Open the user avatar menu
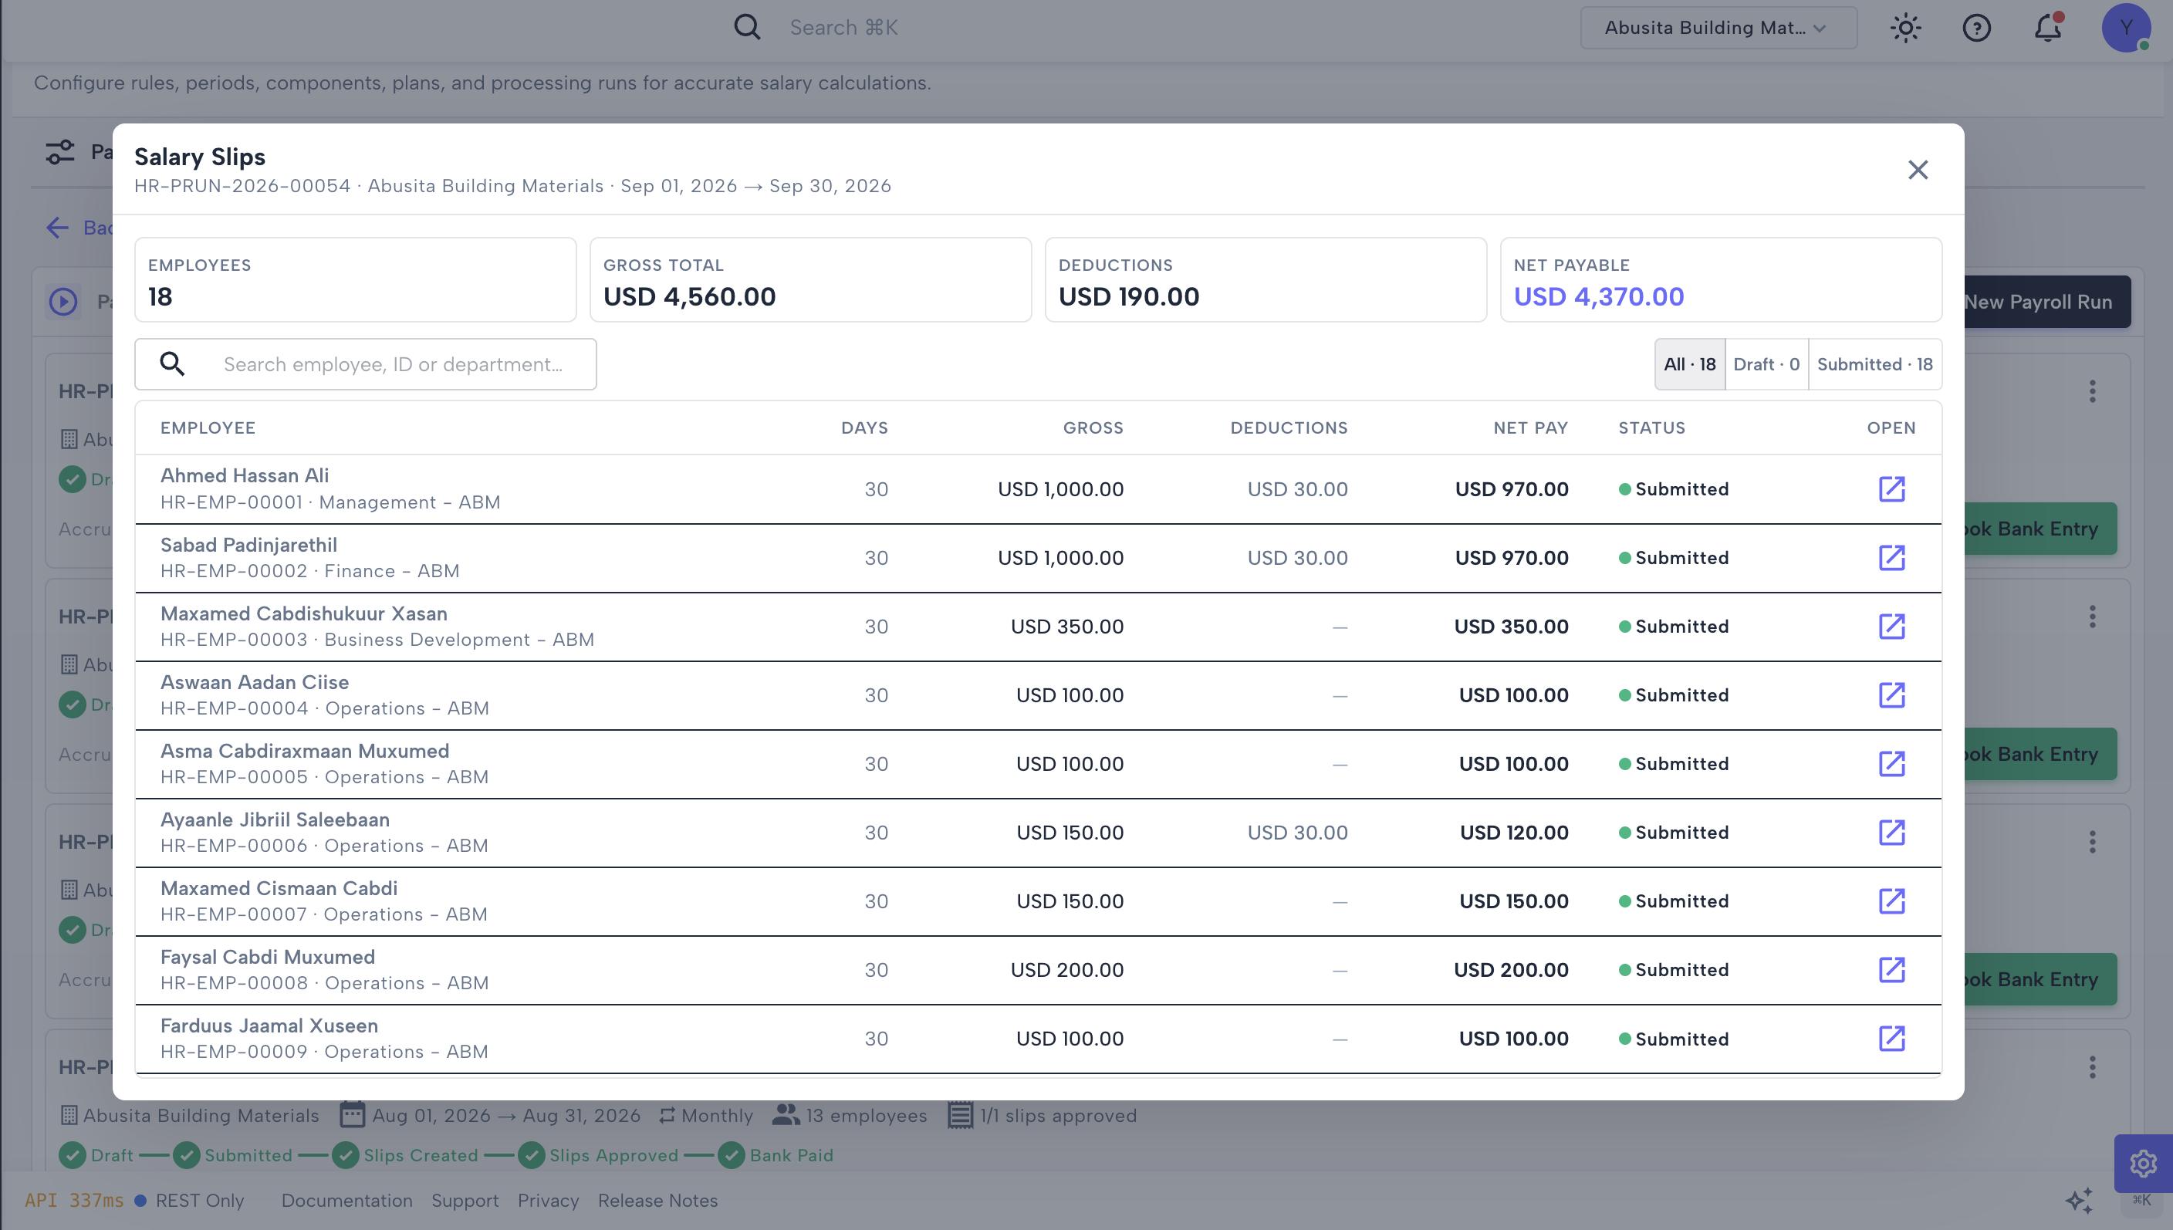Screen dimensions: 2173x1230 pyautogui.click(x=2126, y=28)
